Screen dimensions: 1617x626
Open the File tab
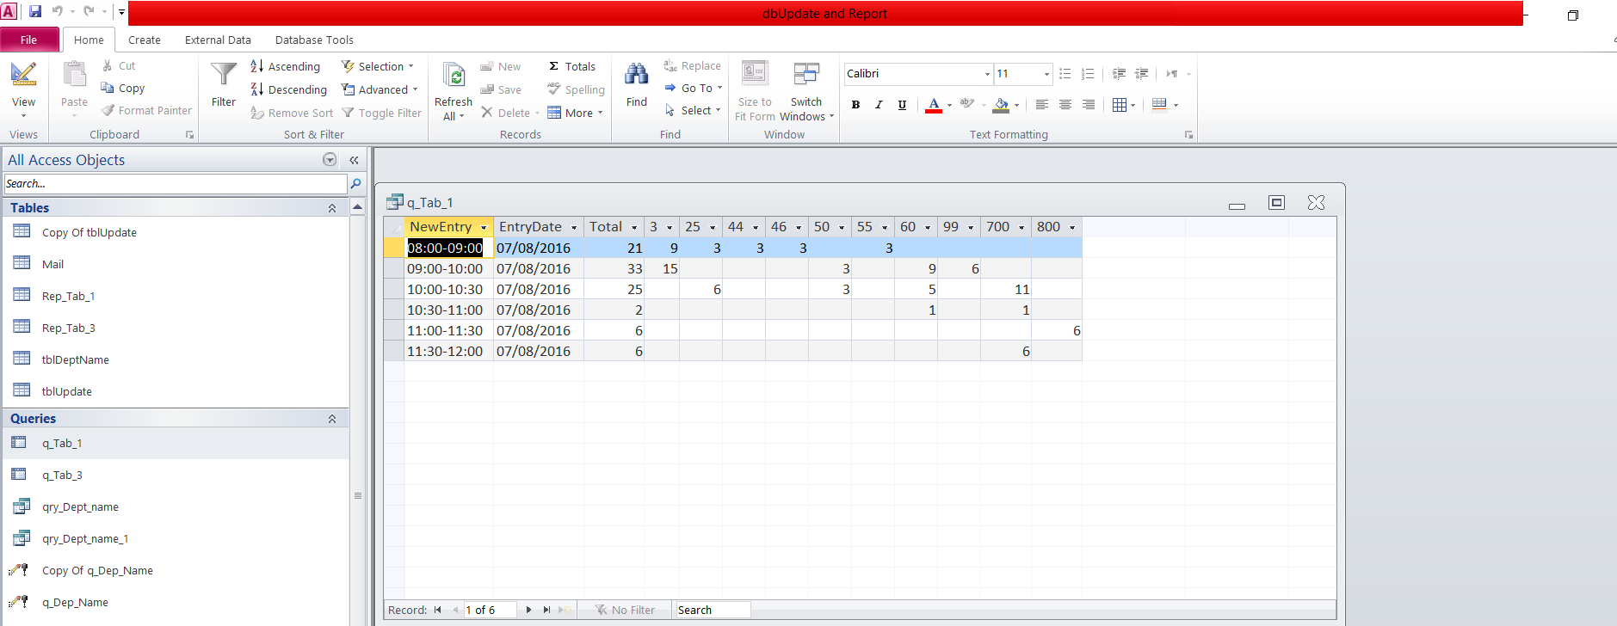29,40
